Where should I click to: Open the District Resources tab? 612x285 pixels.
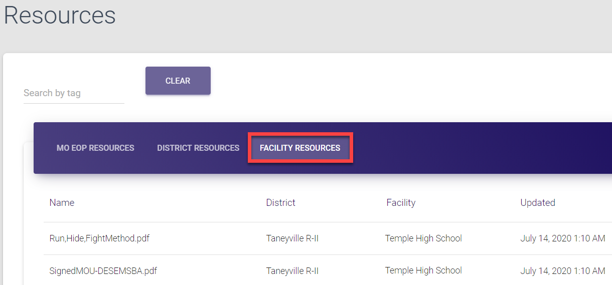198,148
